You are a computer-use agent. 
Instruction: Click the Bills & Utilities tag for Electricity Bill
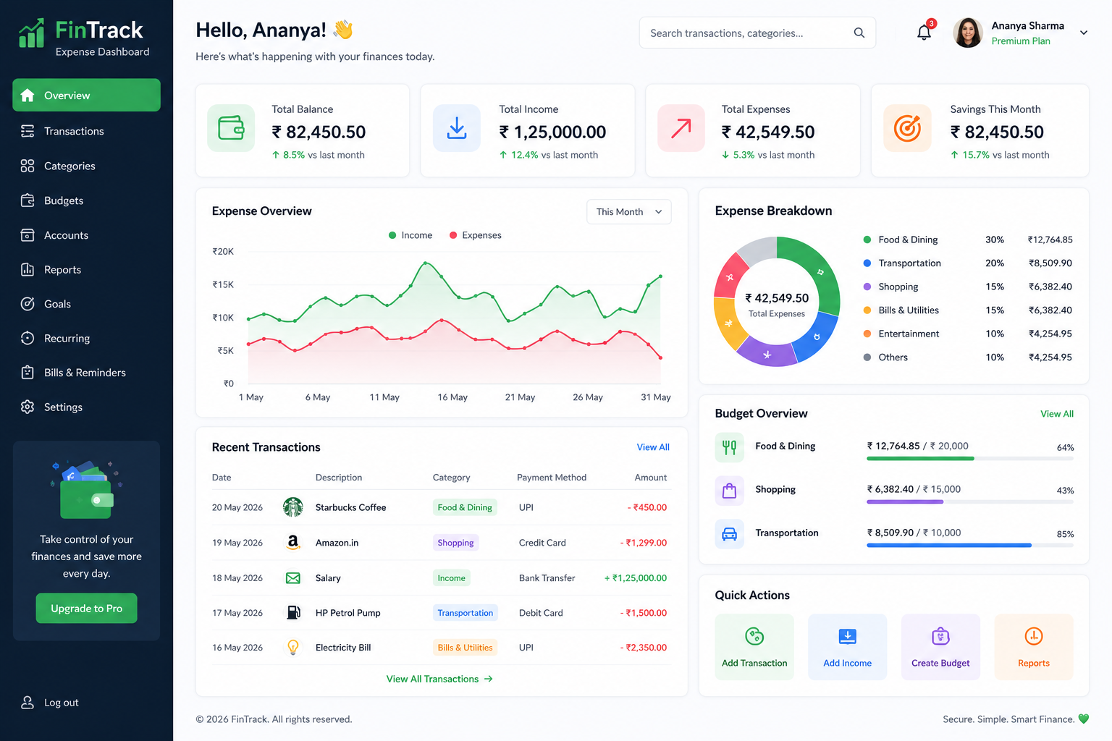point(465,647)
